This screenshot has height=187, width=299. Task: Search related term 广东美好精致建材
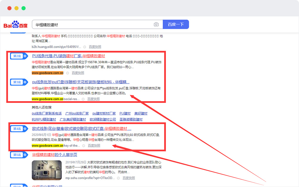(73, 119)
